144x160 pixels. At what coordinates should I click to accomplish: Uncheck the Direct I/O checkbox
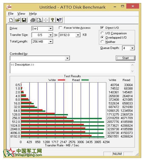pos(102,28)
